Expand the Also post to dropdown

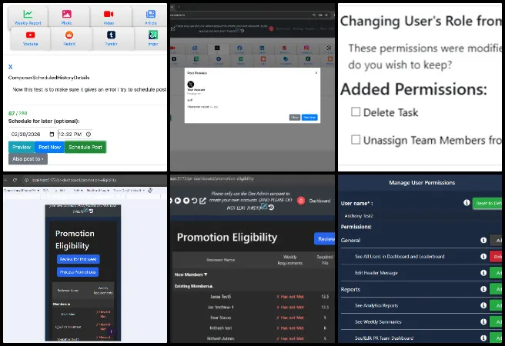[x=28, y=159]
